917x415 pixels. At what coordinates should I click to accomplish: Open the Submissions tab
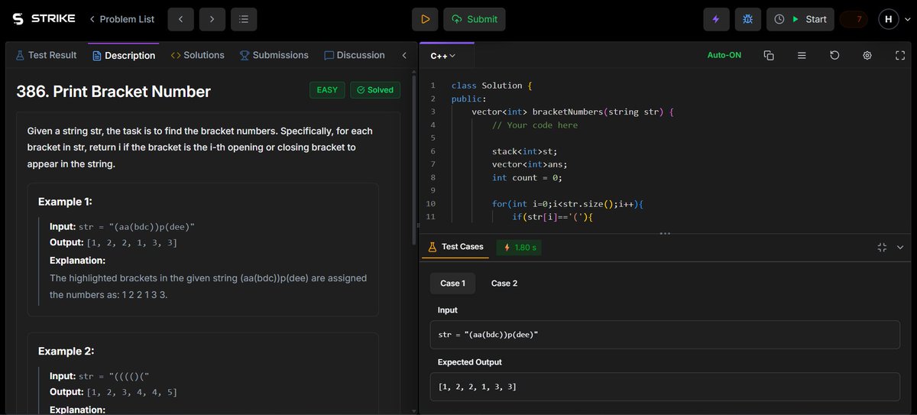[x=274, y=55]
